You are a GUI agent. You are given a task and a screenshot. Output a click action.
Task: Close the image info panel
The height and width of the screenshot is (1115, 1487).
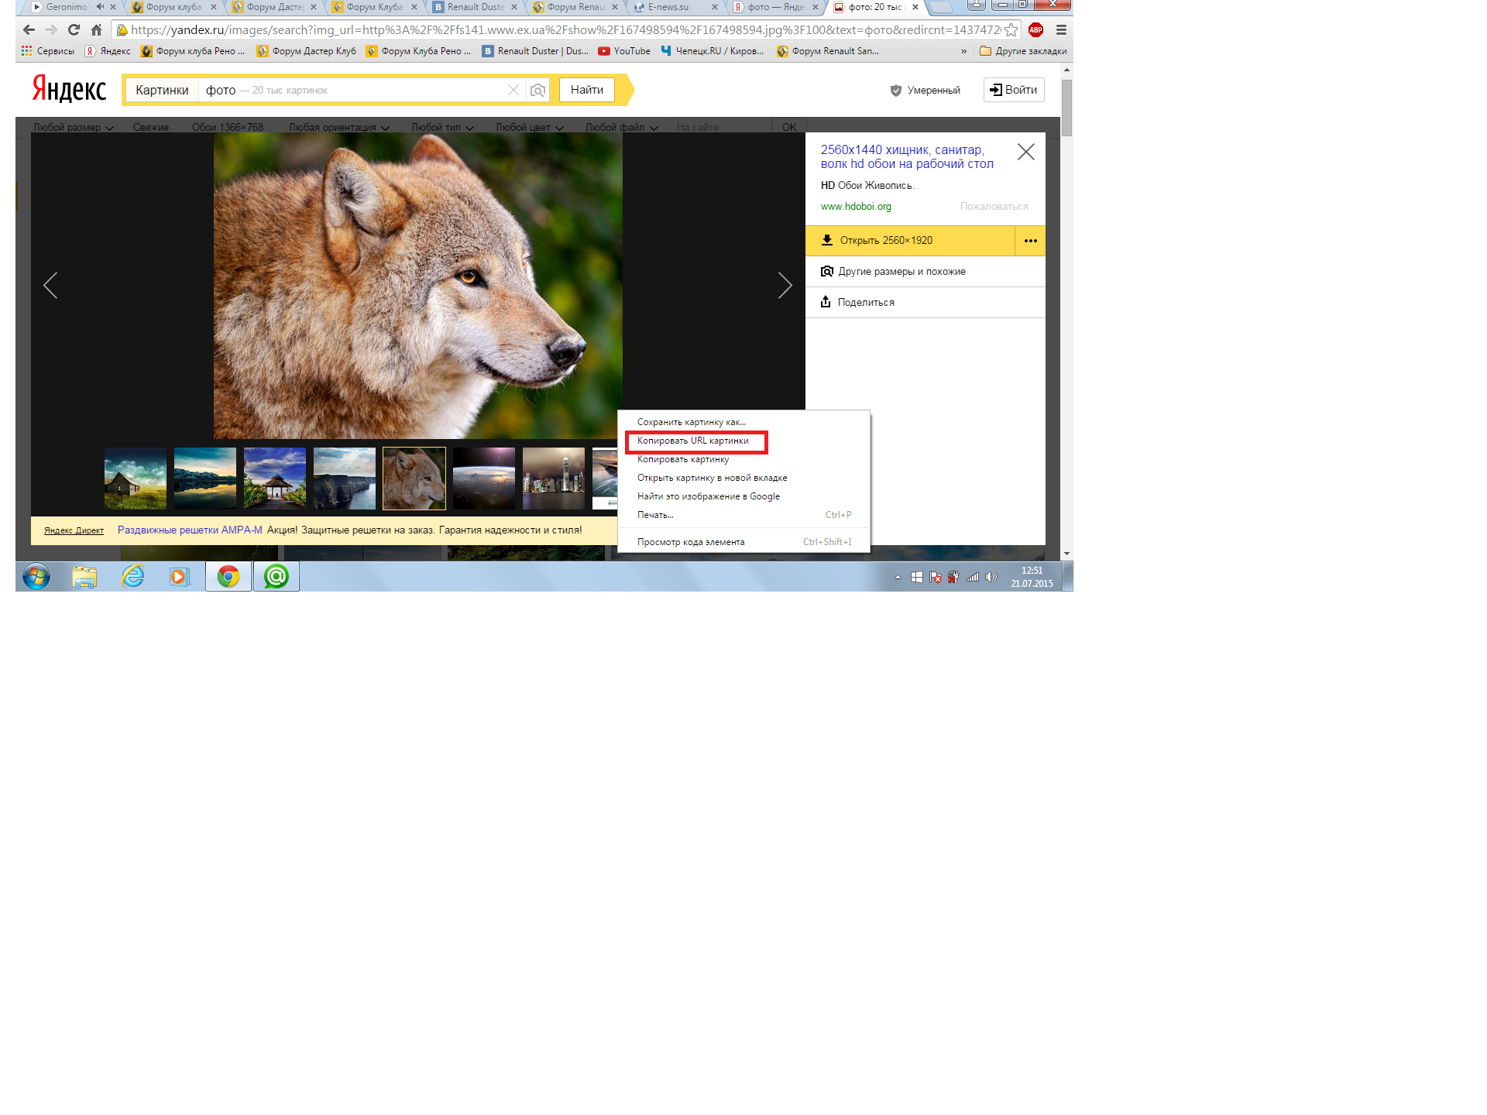coord(1025,152)
